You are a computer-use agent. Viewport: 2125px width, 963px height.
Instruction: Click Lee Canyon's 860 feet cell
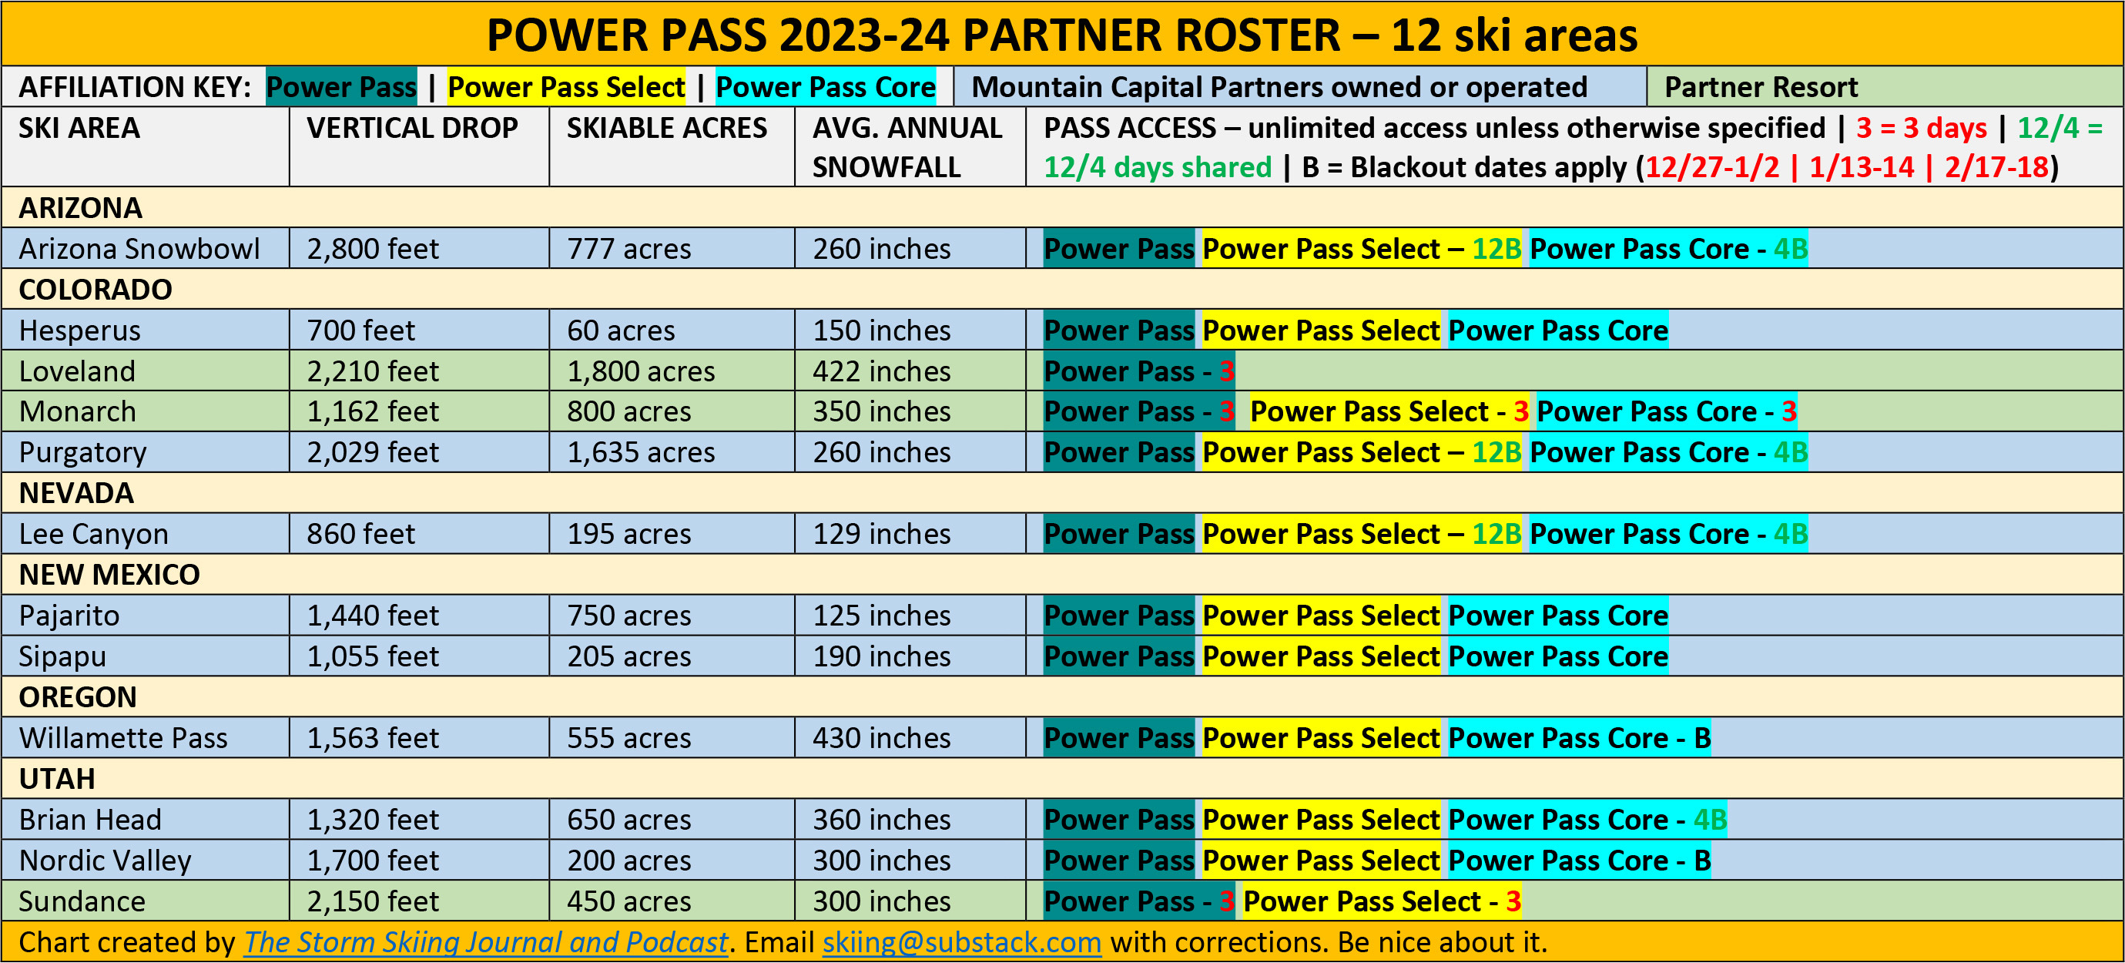tap(360, 534)
